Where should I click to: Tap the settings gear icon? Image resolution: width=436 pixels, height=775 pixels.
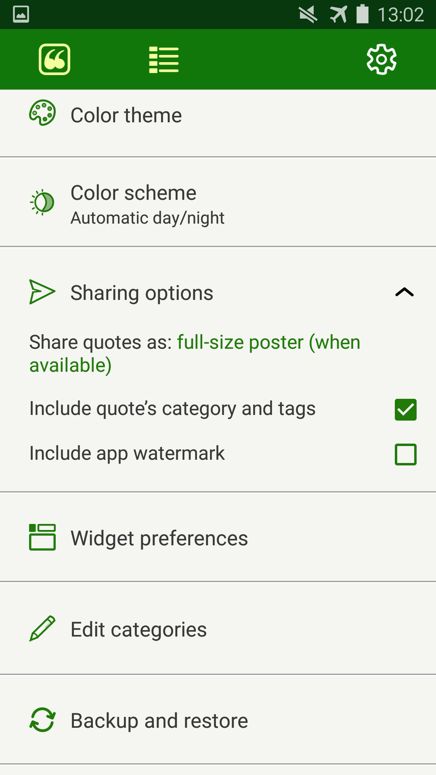point(381,60)
